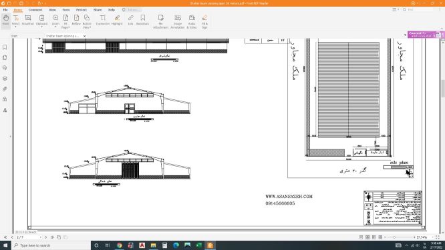
Task: Click the page number field showing 2 / 7
Action: pos(28,237)
